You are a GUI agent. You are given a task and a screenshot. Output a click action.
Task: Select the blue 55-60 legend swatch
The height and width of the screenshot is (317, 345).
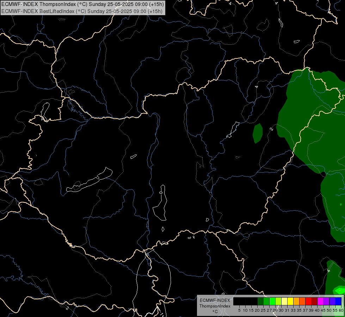338,301
